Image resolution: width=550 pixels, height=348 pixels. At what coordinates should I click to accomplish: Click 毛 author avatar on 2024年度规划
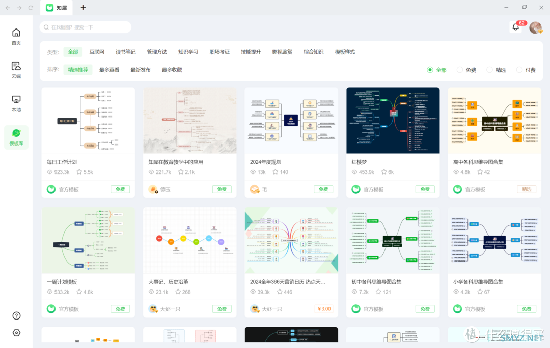pyautogui.click(x=255, y=189)
